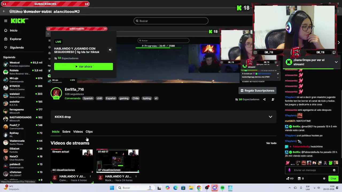Image resolution: width=342 pixels, height=192 pixels.
Task: Click the gaming tag
Action: click(x=124, y=98)
